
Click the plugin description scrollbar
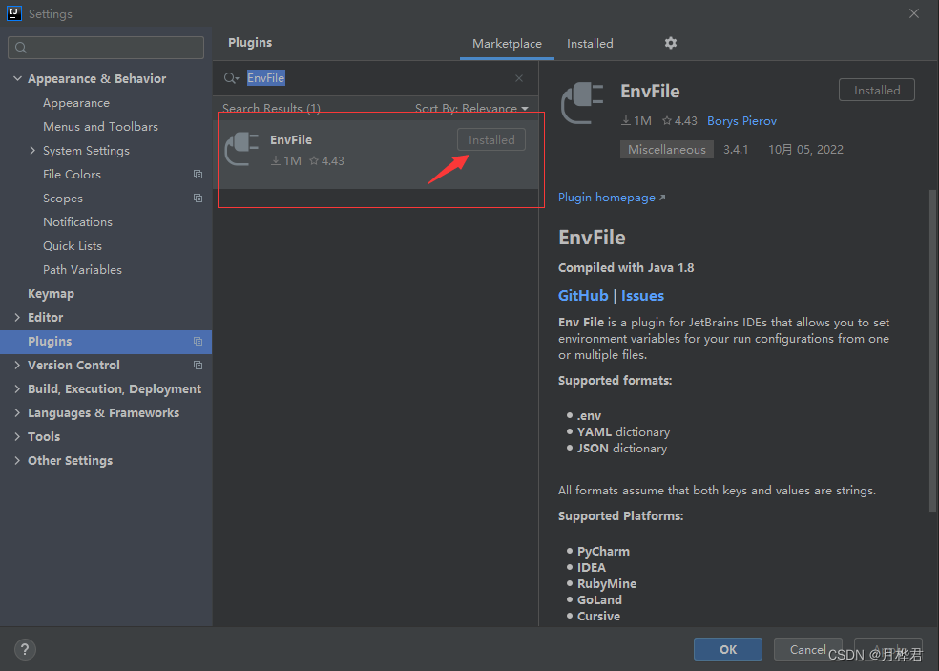coord(931,350)
